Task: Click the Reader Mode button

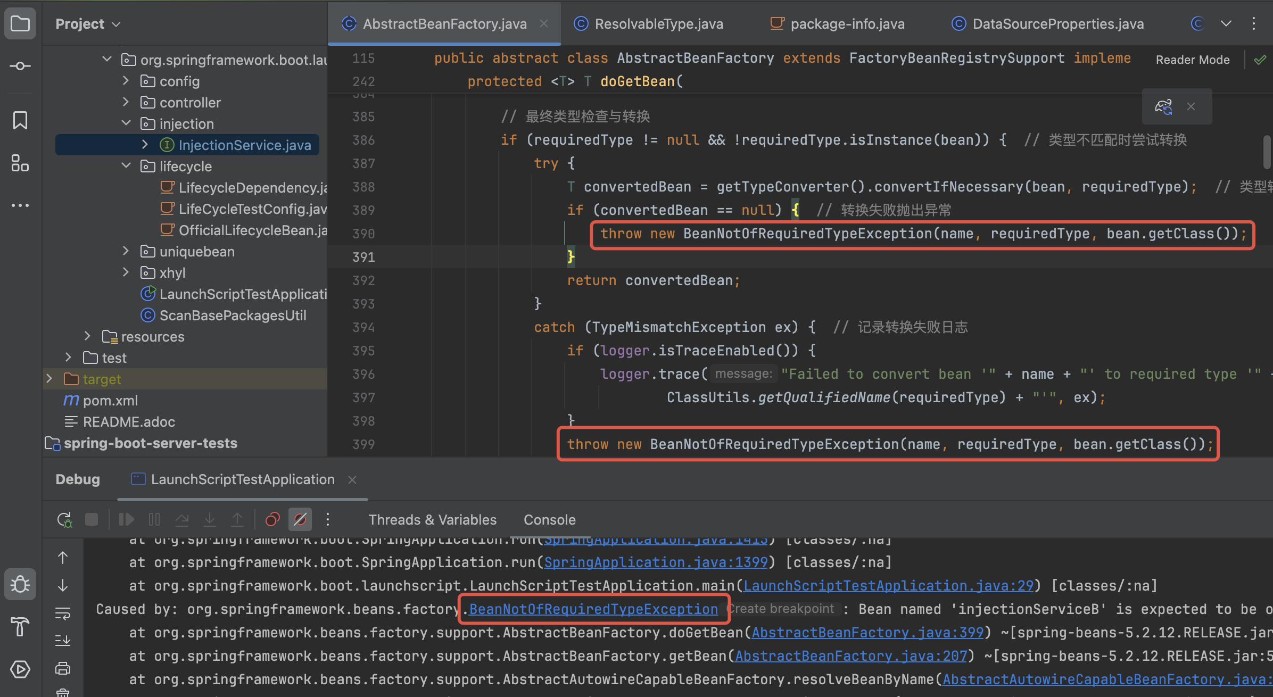Action: point(1192,60)
